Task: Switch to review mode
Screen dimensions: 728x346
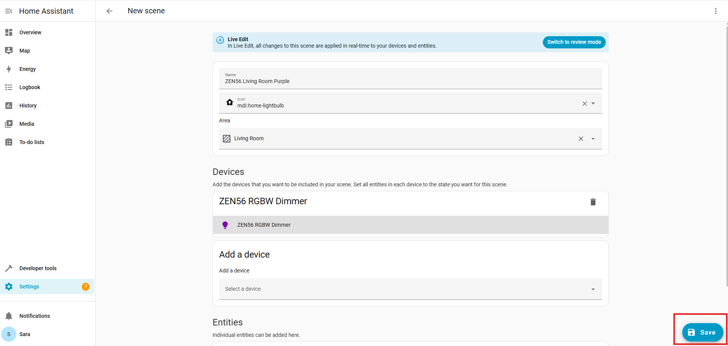Action: point(574,42)
